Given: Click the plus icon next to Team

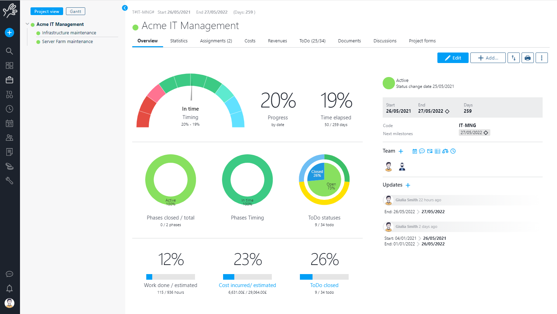Looking at the screenshot, I should (401, 151).
